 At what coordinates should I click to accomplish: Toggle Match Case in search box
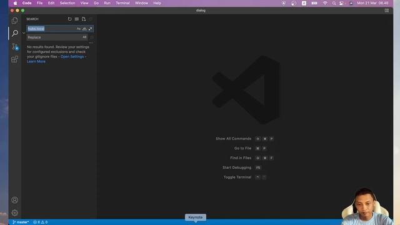click(x=79, y=29)
